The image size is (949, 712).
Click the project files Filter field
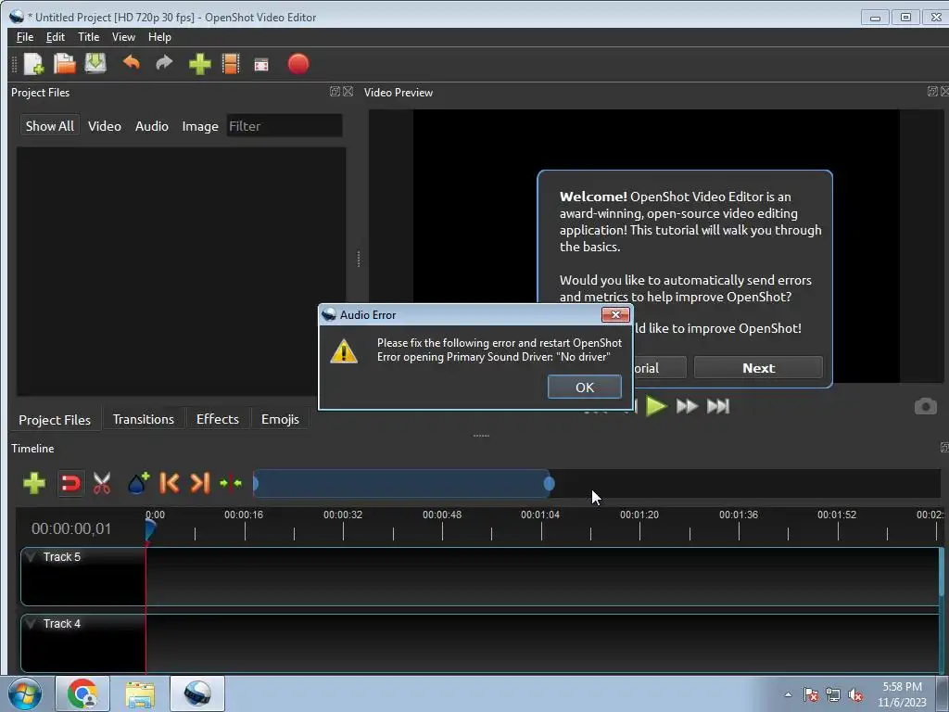point(285,126)
